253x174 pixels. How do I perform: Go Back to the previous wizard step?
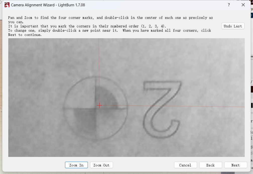click(x=211, y=165)
